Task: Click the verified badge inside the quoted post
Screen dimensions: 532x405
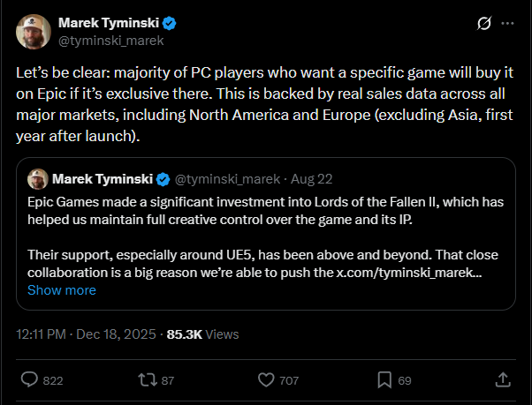Action: 163,180
